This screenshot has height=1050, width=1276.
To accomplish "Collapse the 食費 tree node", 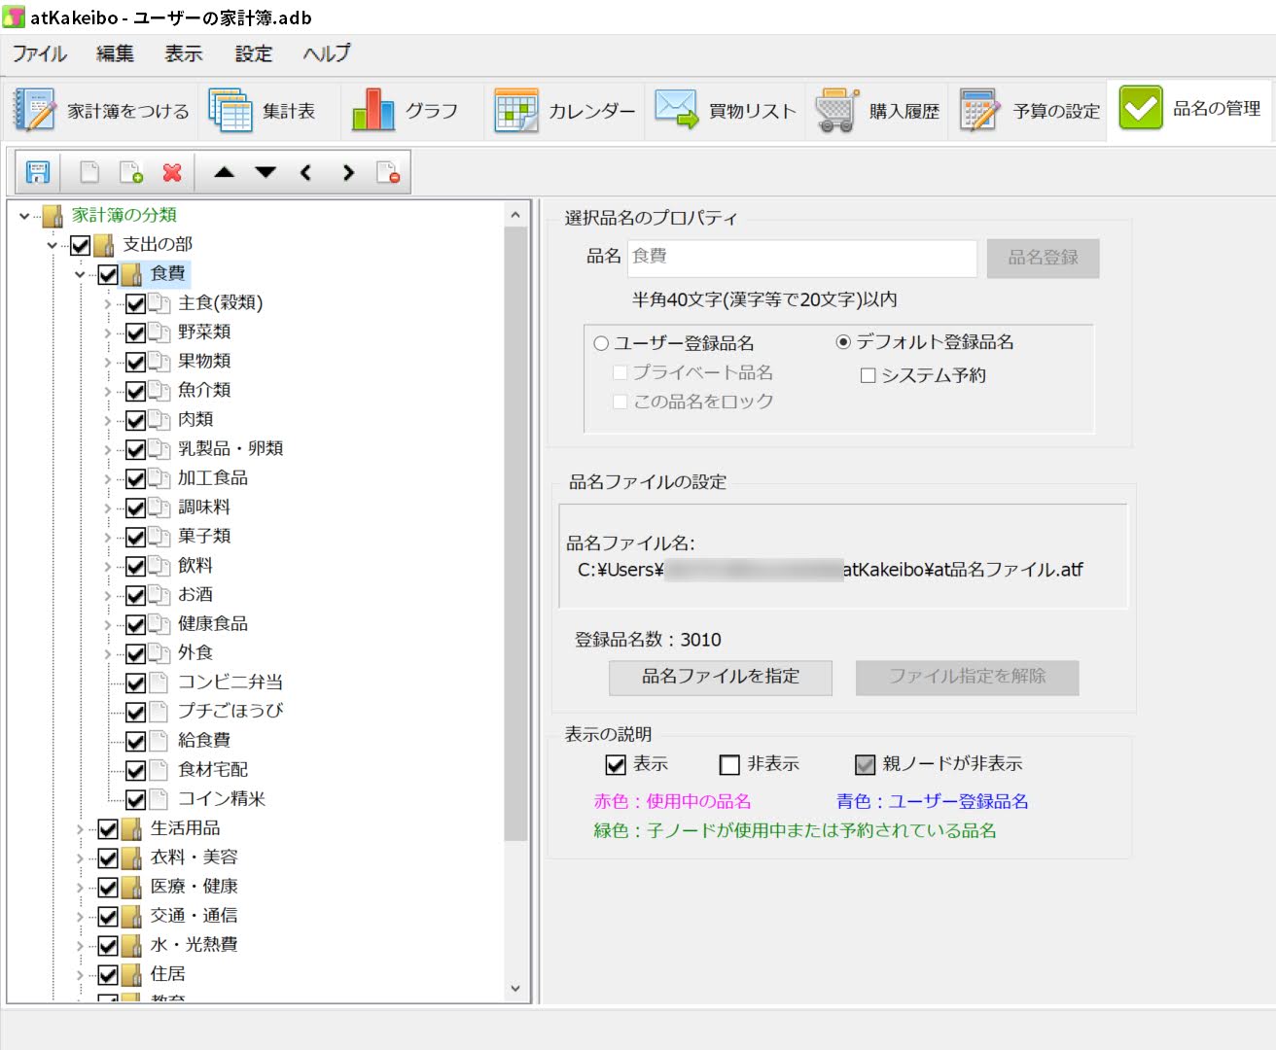I will coord(80,275).
